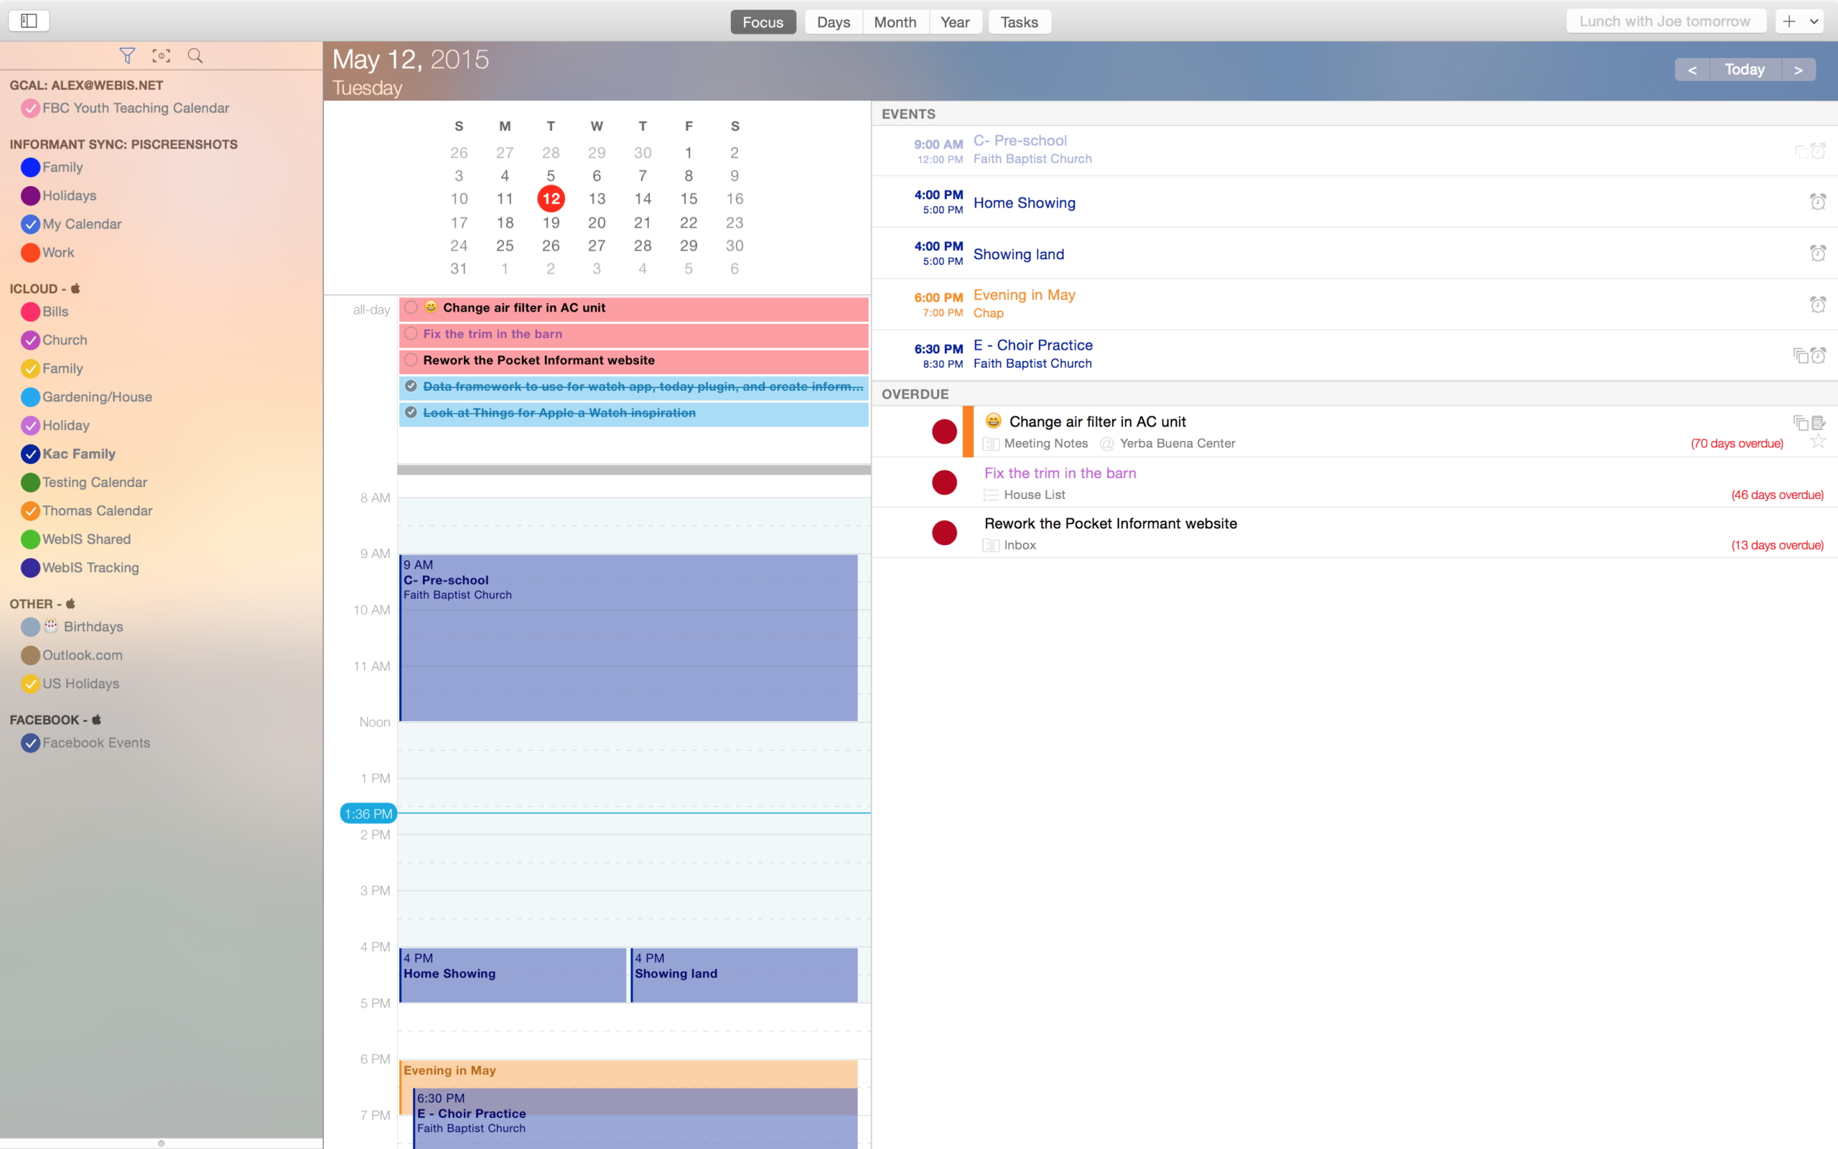The image size is (1838, 1149).
Task: Open the dropdown arrow next to plus button
Action: 1814,22
